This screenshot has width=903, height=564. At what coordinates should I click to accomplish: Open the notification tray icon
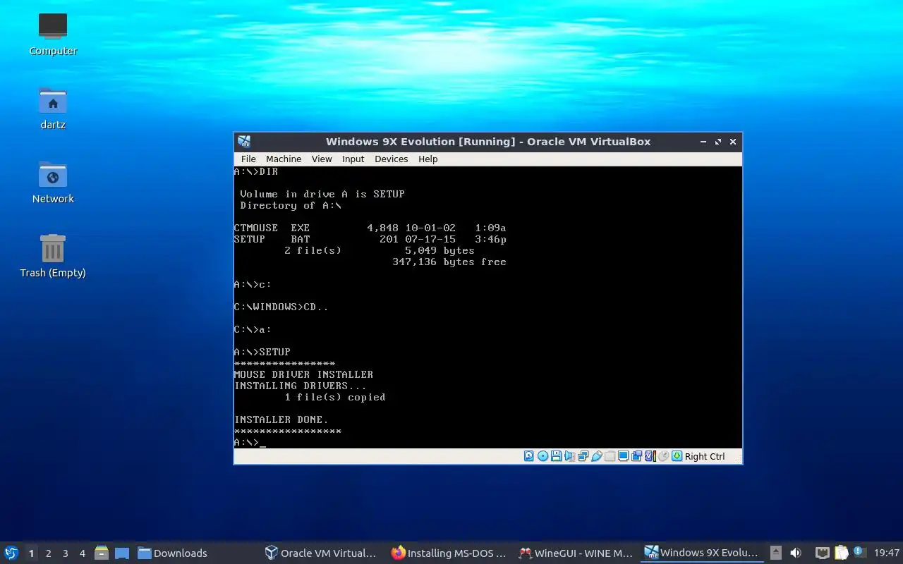coord(859,552)
